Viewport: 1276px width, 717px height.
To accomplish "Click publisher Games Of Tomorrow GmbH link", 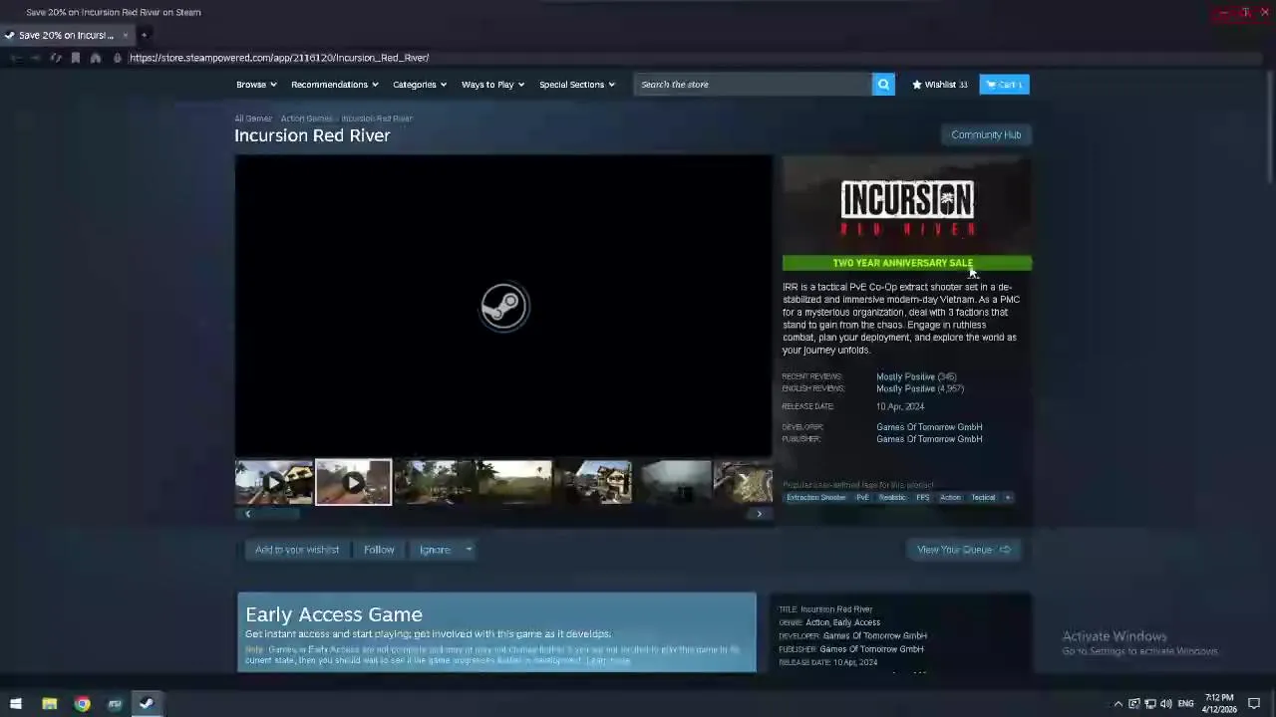I will click(929, 438).
